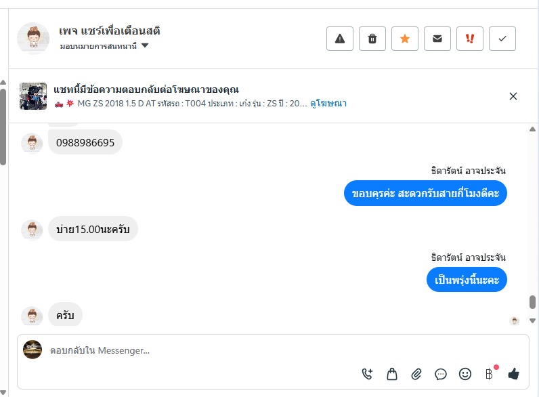
Task: Open the shopping bag order icon
Action: (x=392, y=373)
